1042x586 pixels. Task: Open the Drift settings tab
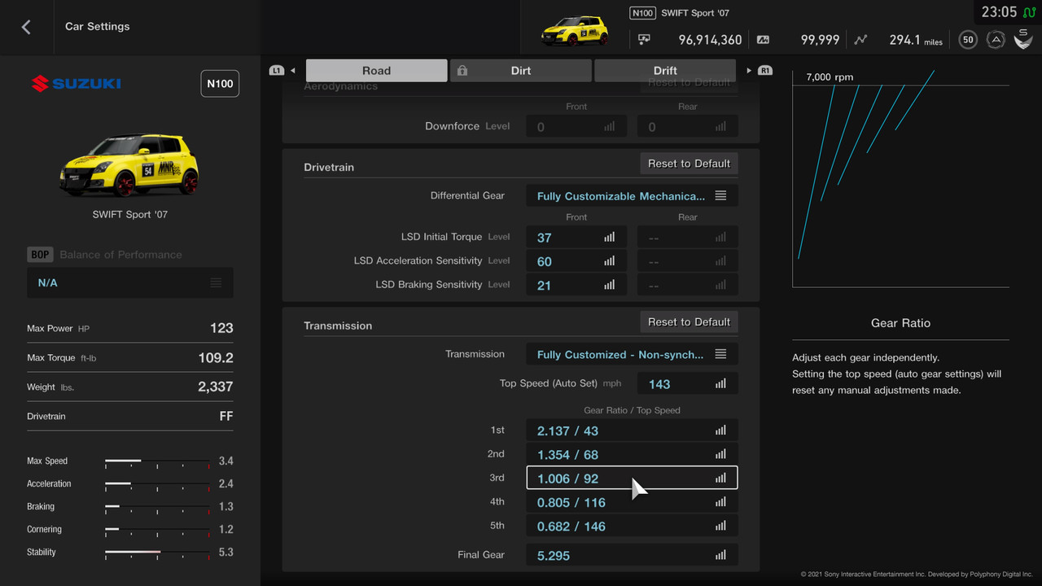pyautogui.click(x=665, y=71)
